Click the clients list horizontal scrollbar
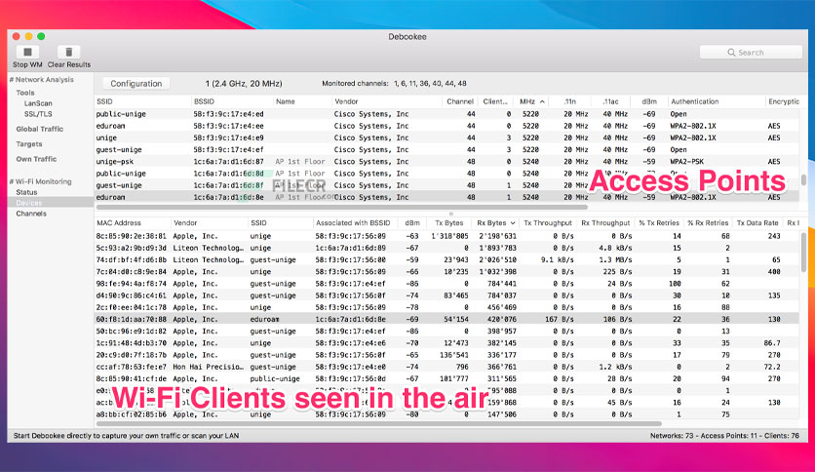 [x=379, y=424]
